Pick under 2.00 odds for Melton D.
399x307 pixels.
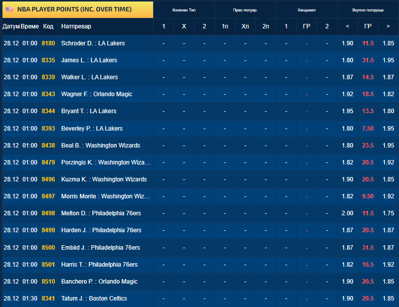pyautogui.click(x=347, y=213)
